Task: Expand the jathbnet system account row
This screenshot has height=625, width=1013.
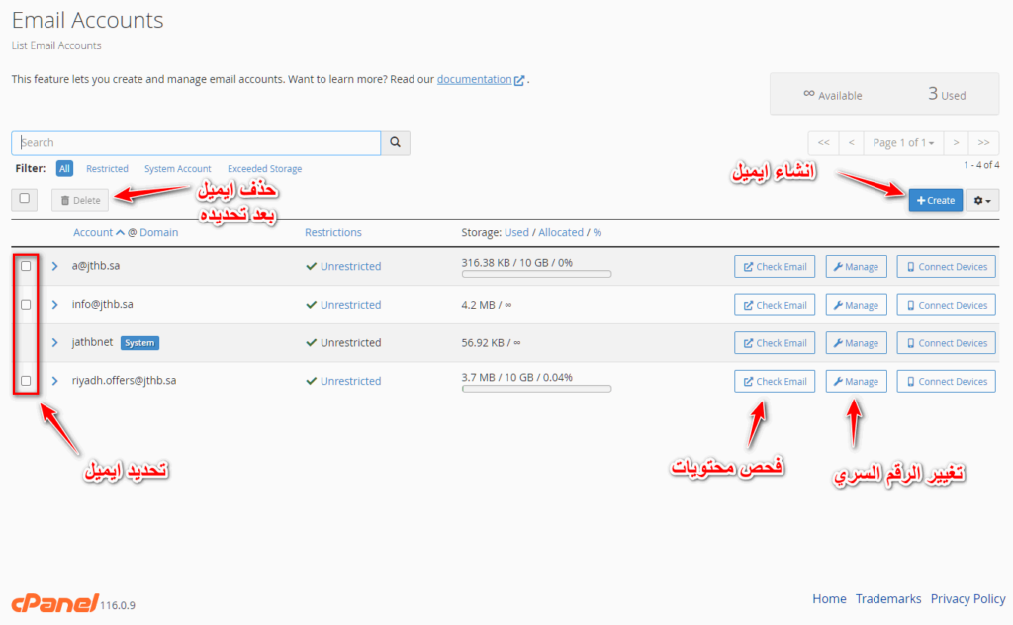Action: pyautogui.click(x=55, y=343)
